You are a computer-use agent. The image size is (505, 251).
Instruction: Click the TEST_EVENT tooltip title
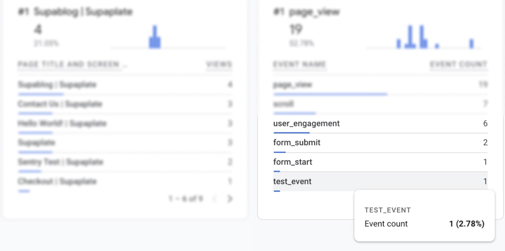click(388, 210)
